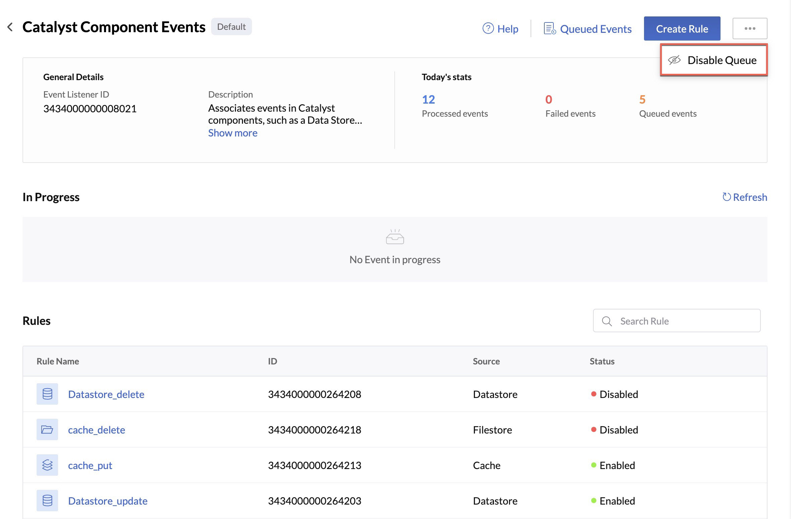Click the cache_delete Filestore rule icon
Viewport: 791px width, 519px height.
click(x=47, y=429)
